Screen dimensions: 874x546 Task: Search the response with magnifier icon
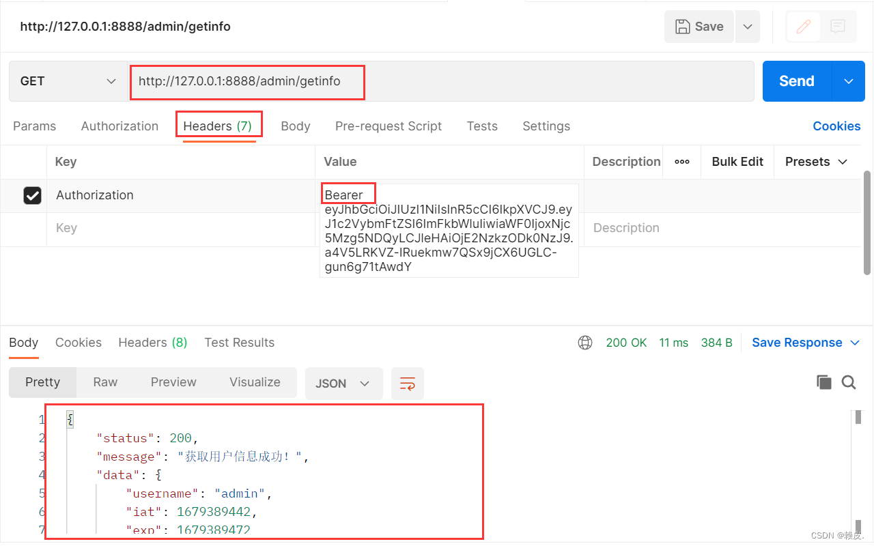(849, 382)
